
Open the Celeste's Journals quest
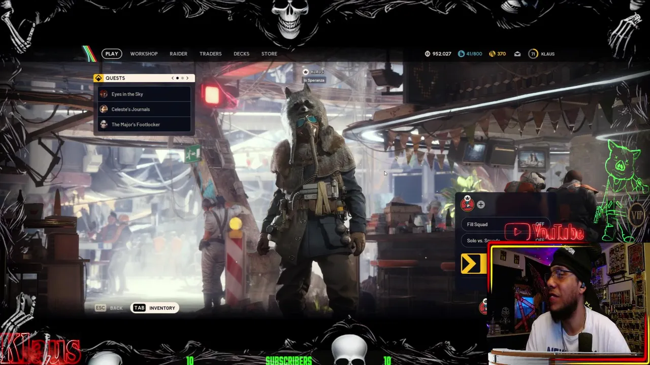[x=144, y=109]
